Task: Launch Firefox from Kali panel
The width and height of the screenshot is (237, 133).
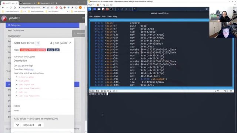Action: (107, 9)
